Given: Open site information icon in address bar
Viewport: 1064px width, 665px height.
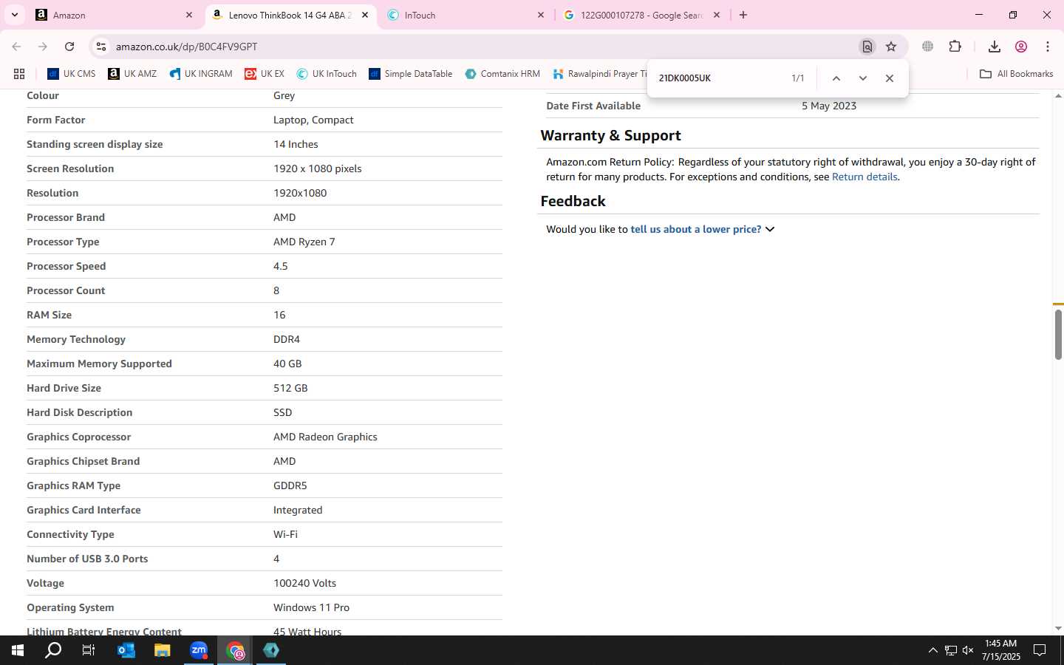Looking at the screenshot, I should (101, 47).
